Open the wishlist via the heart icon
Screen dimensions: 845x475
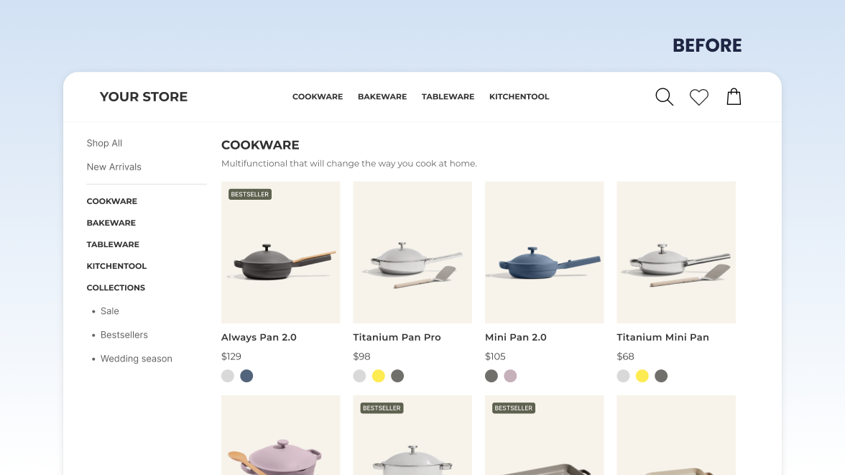point(698,96)
